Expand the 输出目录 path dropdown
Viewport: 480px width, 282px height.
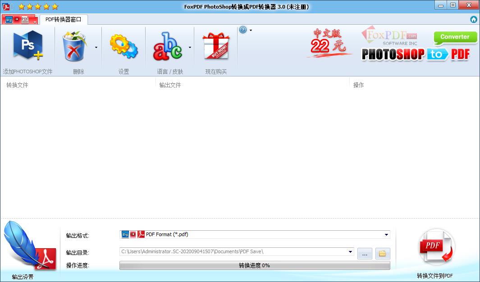point(351,252)
